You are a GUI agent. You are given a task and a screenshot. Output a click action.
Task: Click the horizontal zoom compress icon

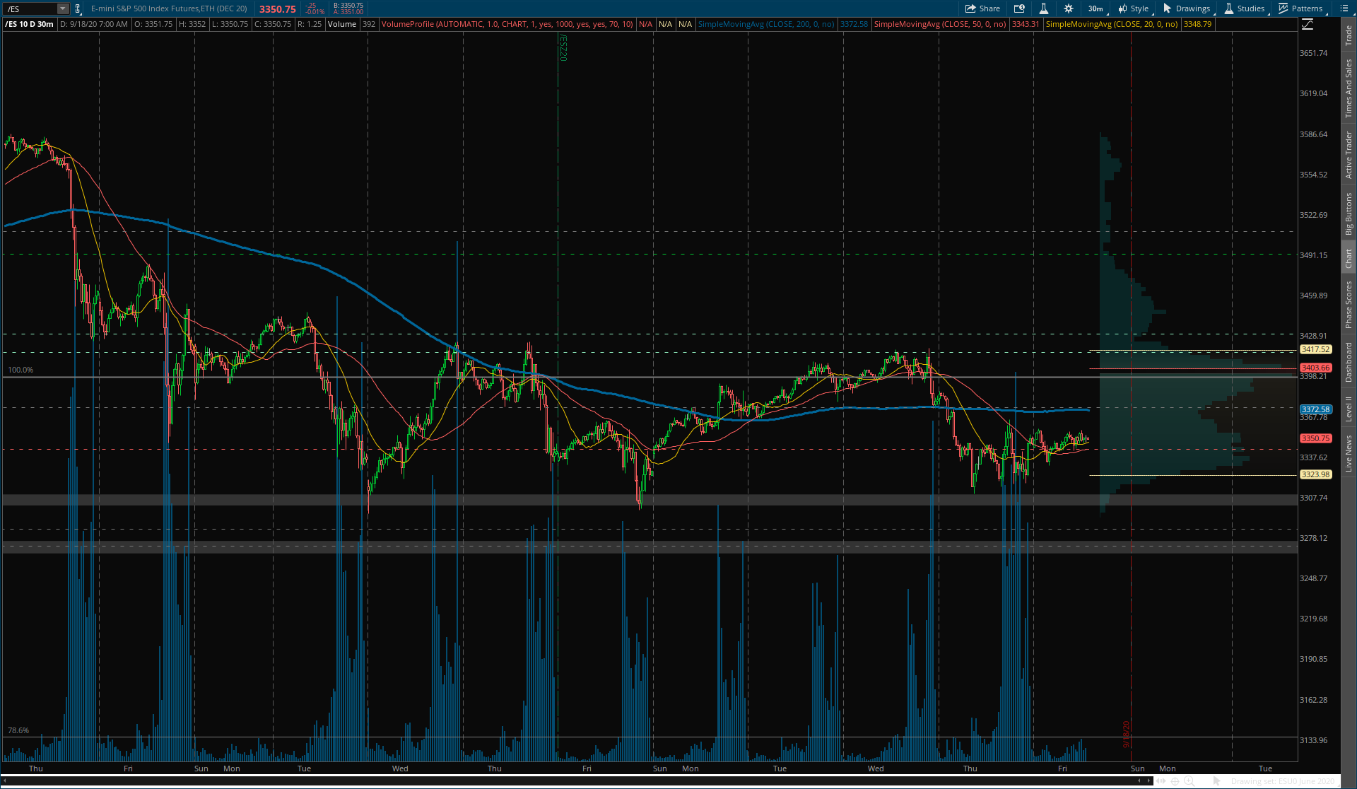(1161, 781)
